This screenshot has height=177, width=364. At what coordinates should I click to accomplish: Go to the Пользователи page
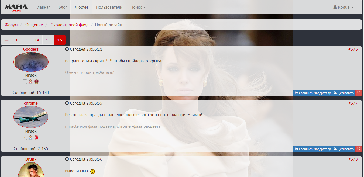(x=109, y=7)
